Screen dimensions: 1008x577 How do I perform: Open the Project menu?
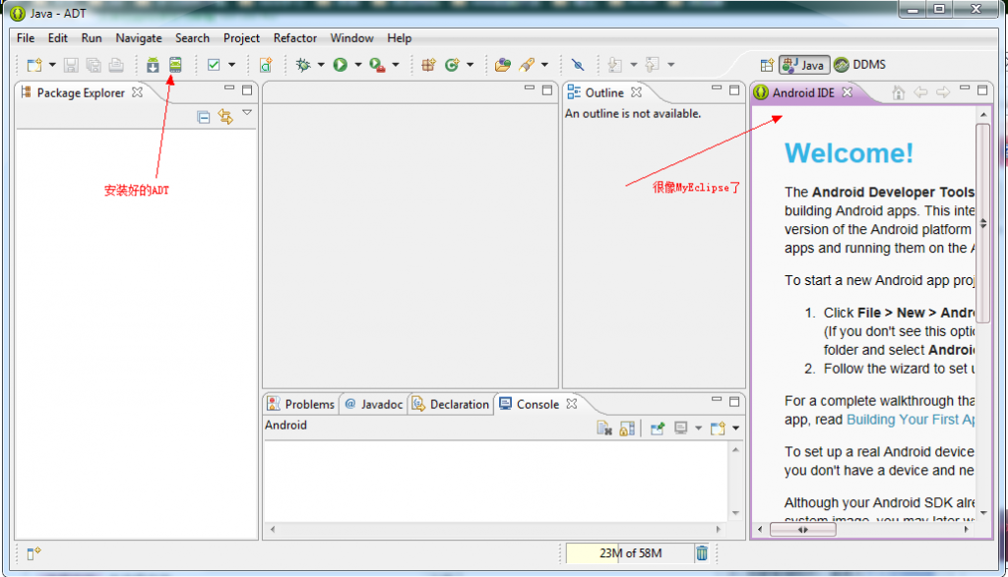(x=241, y=38)
